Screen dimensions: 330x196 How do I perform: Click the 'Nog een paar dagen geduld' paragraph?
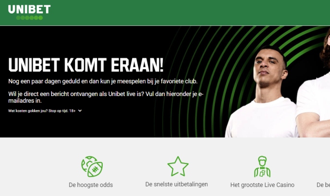(x=103, y=81)
